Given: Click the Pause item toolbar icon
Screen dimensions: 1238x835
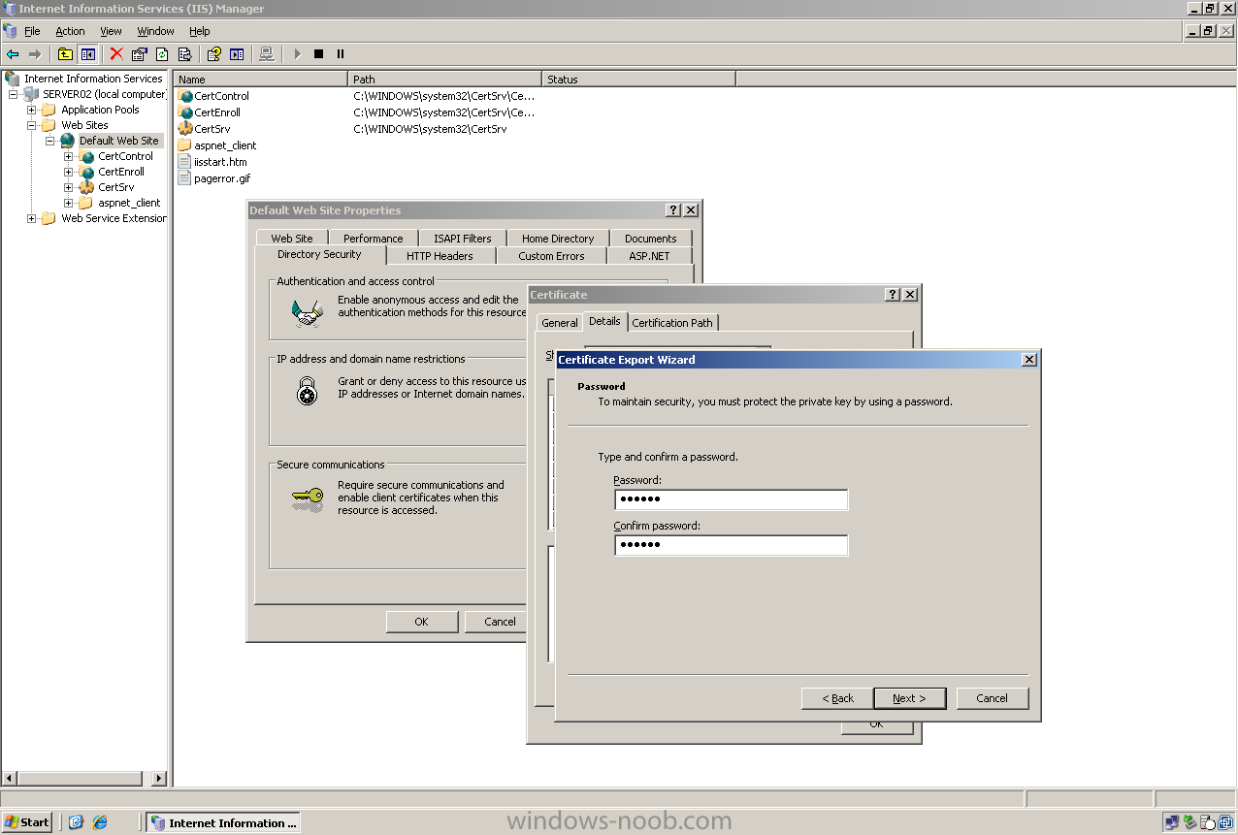Looking at the screenshot, I should coord(341,54).
